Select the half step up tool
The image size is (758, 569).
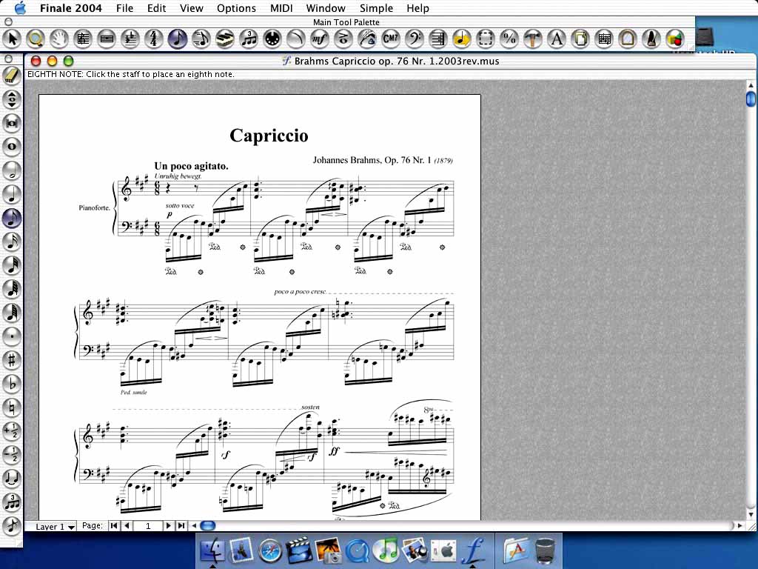12,431
